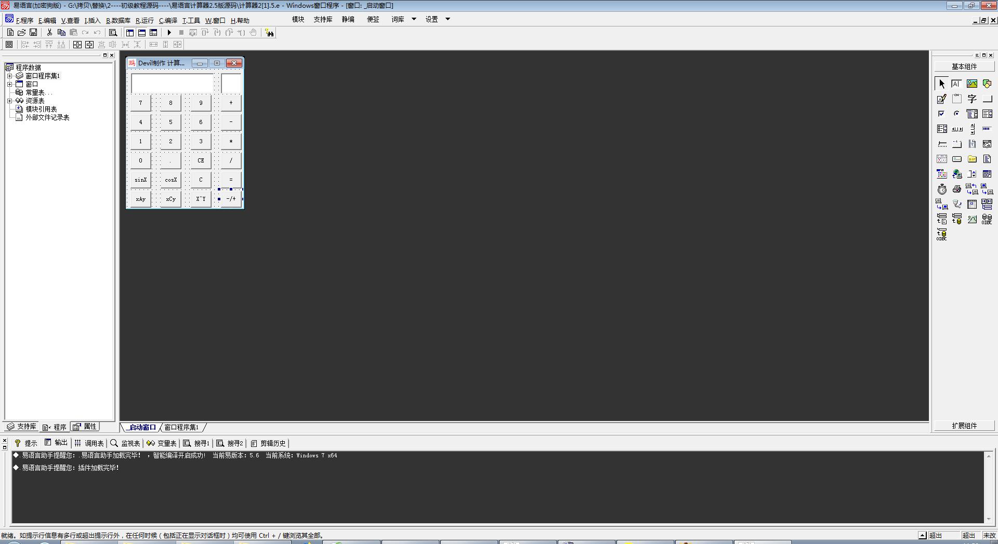Select 模块引用表 in the program tree
The width and height of the screenshot is (998, 544).
[x=41, y=109]
